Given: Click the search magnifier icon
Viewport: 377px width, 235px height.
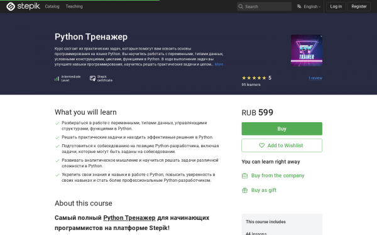Looking at the screenshot, I should point(241,6).
